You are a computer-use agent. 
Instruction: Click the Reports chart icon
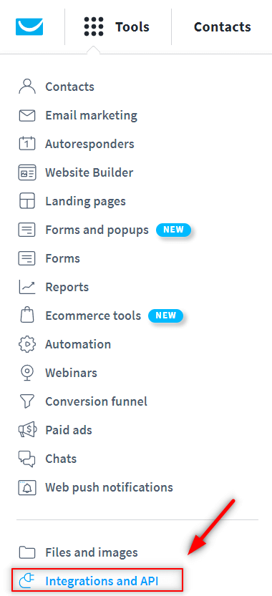pyautogui.click(x=27, y=287)
